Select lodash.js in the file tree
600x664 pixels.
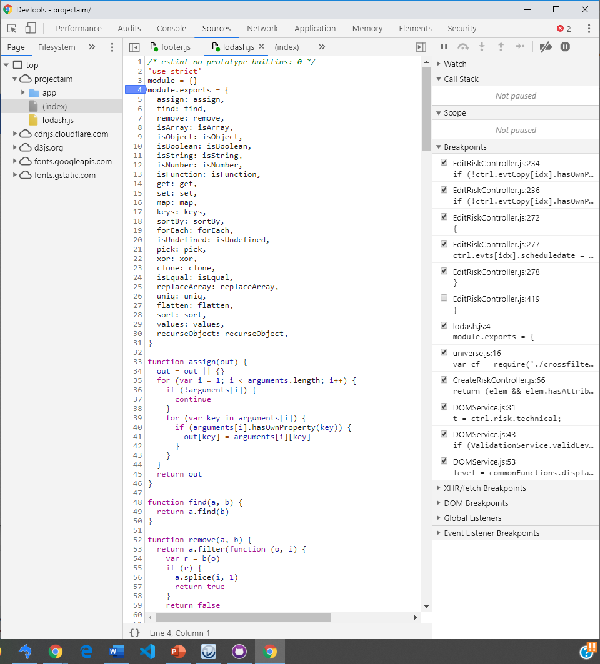(x=59, y=120)
